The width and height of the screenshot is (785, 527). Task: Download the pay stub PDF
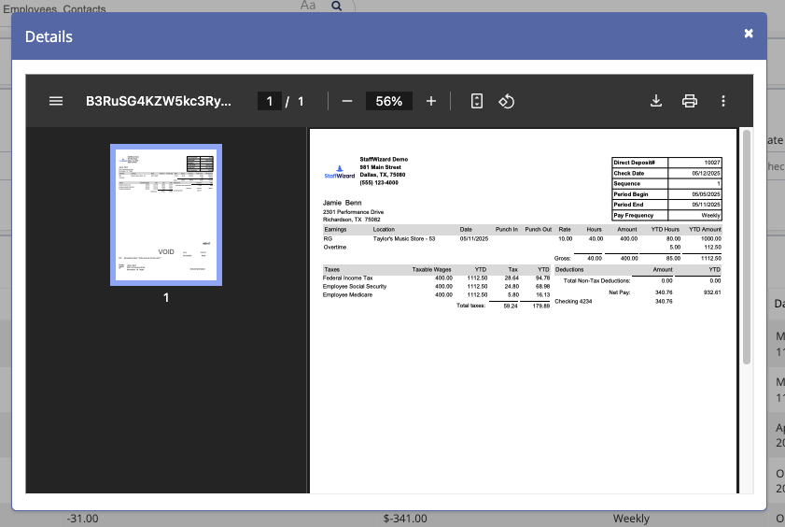[x=656, y=101]
